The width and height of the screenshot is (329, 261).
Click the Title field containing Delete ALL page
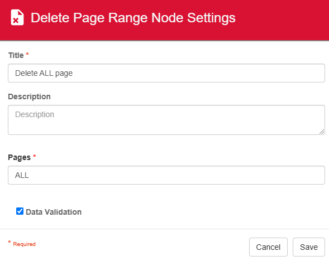click(x=166, y=73)
